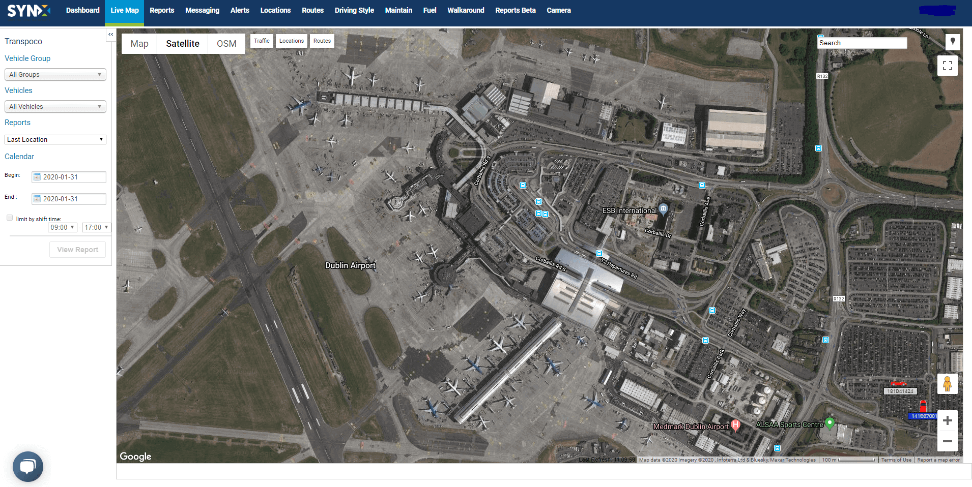Open the All Vehicles dropdown
This screenshot has height=487, width=972.
click(x=55, y=106)
